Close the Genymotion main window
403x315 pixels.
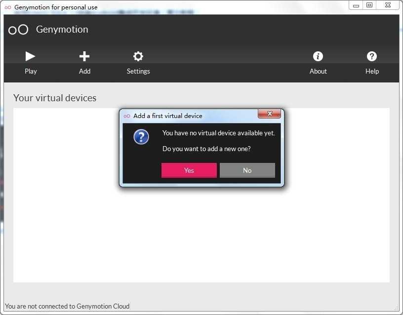click(x=388, y=5)
